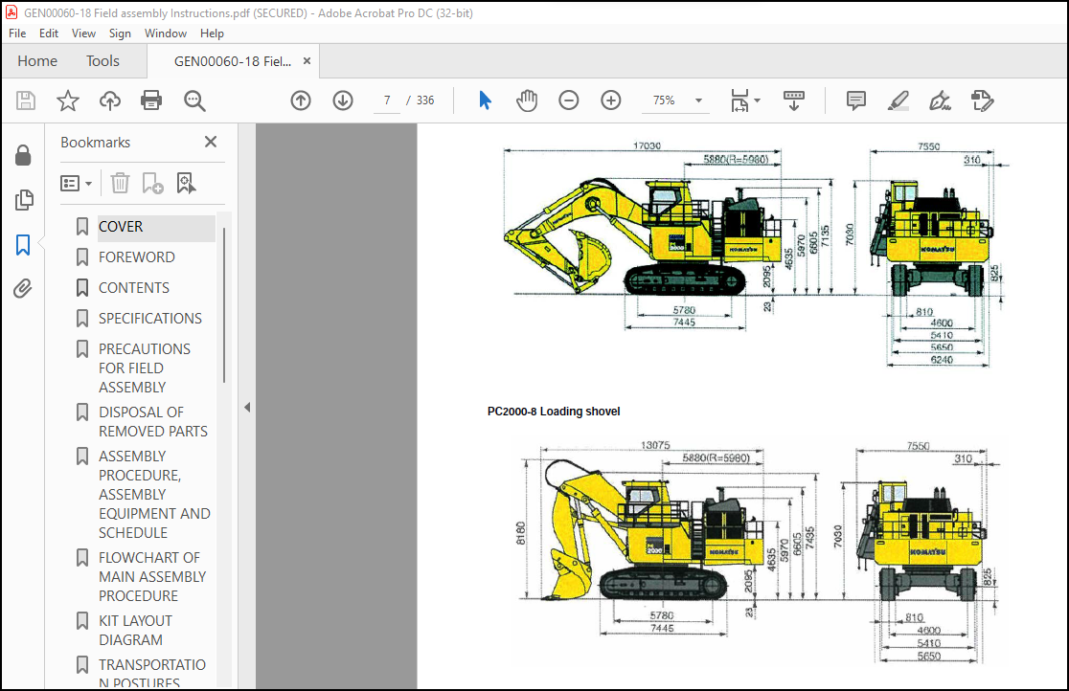Screen dimensions: 1069x691
Task: Select the GEN00060-18 Fiel... document tab
Action: [233, 61]
